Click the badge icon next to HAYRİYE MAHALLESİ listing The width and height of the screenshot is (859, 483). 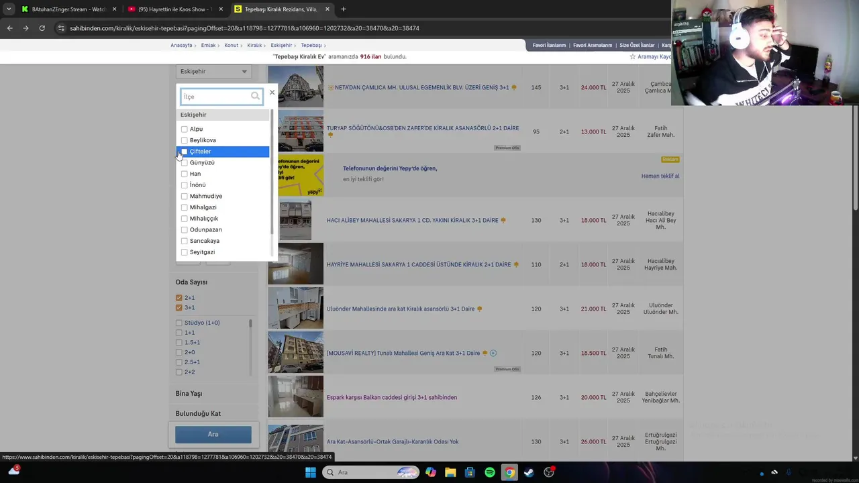click(x=516, y=264)
